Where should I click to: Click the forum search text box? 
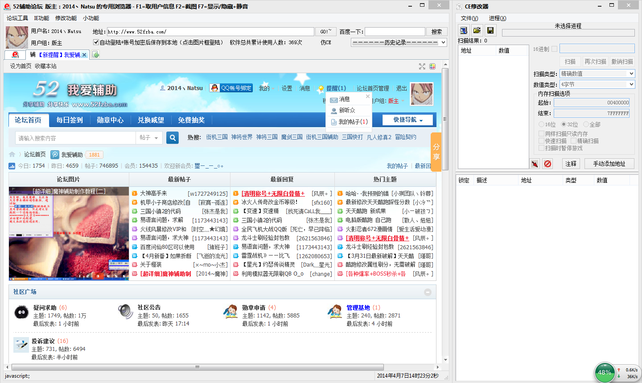76,138
